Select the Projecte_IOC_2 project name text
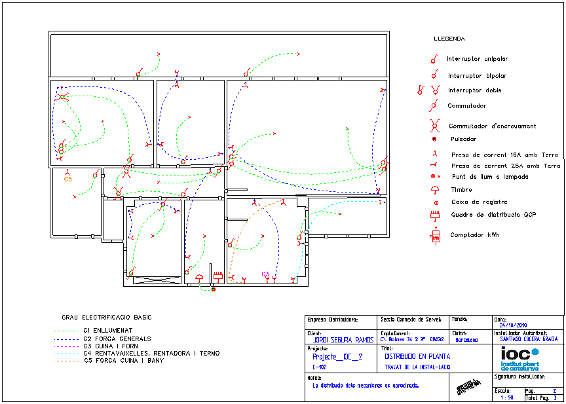 pyautogui.click(x=337, y=357)
